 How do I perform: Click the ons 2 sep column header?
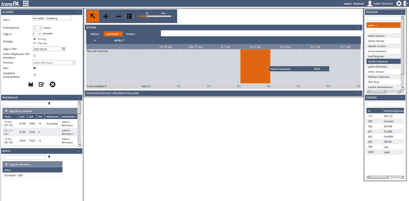(255, 47)
